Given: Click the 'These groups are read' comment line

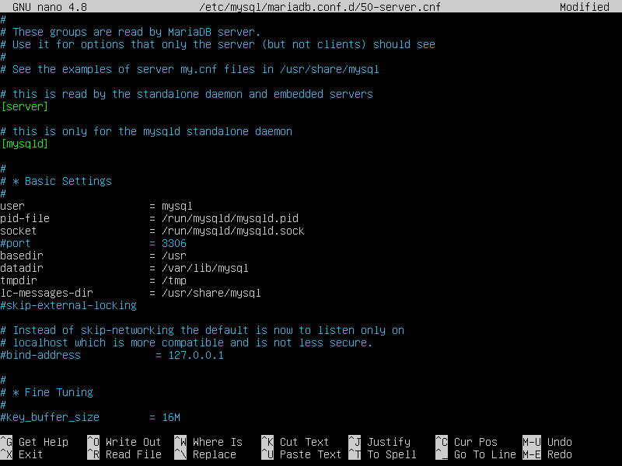Looking at the screenshot, I should pos(131,32).
